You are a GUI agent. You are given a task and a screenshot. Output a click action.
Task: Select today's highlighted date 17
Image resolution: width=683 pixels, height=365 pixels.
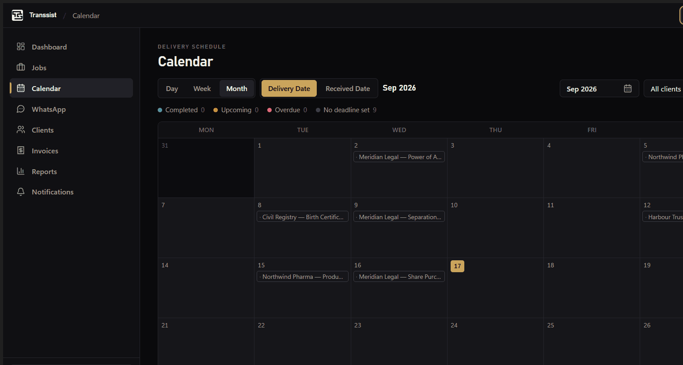click(457, 266)
